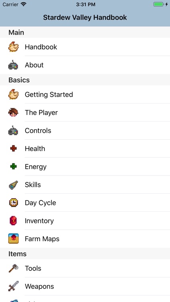Image resolution: width=170 pixels, height=302 pixels.
Task: Select the red backpack Inventory icon
Action: (x=13, y=221)
